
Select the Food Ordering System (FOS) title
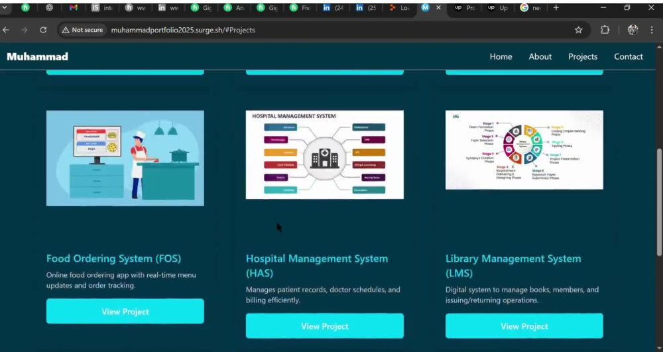coord(114,258)
